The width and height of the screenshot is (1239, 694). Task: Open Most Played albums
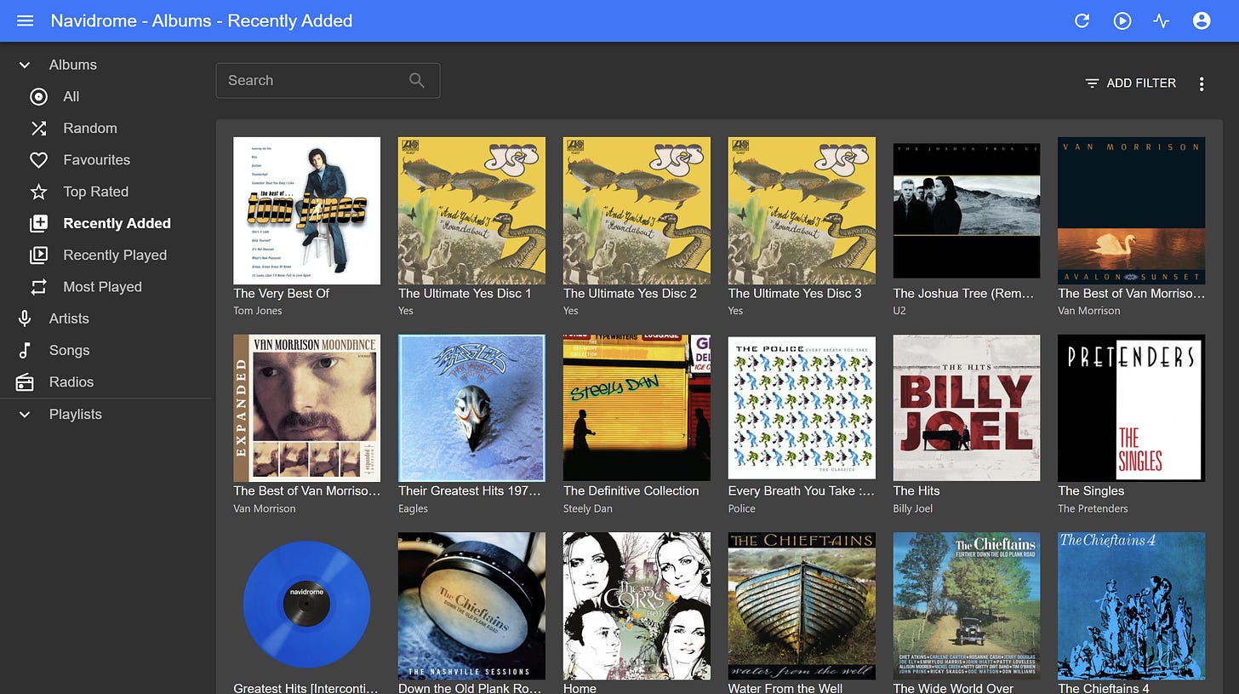point(102,287)
